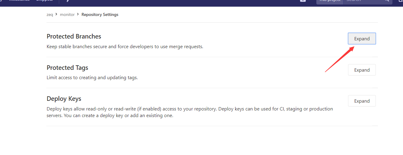The height and width of the screenshot is (155, 403).
Task: Click the magnifier icon in search box
Action: click(x=386, y=1)
